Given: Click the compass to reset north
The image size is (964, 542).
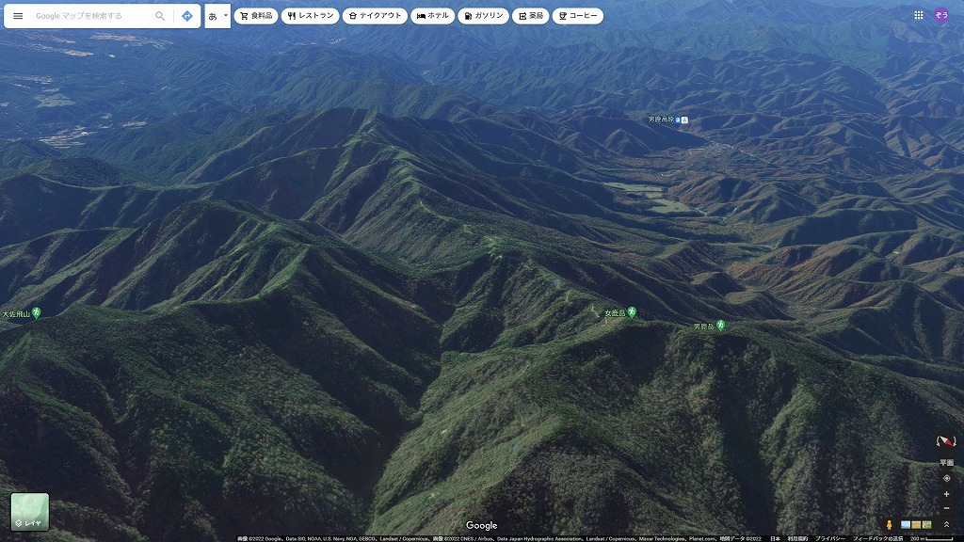Looking at the screenshot, I should point(946,441).
